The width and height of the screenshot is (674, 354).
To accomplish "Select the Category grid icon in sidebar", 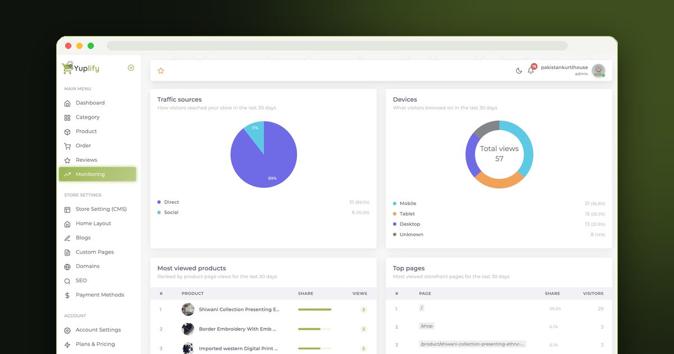I will [67, 117].
